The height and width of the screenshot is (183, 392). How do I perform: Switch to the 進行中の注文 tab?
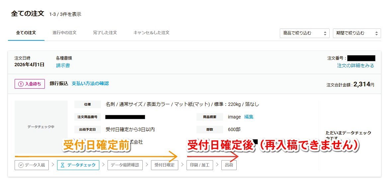pyautogui.click(x=64, y=33)
